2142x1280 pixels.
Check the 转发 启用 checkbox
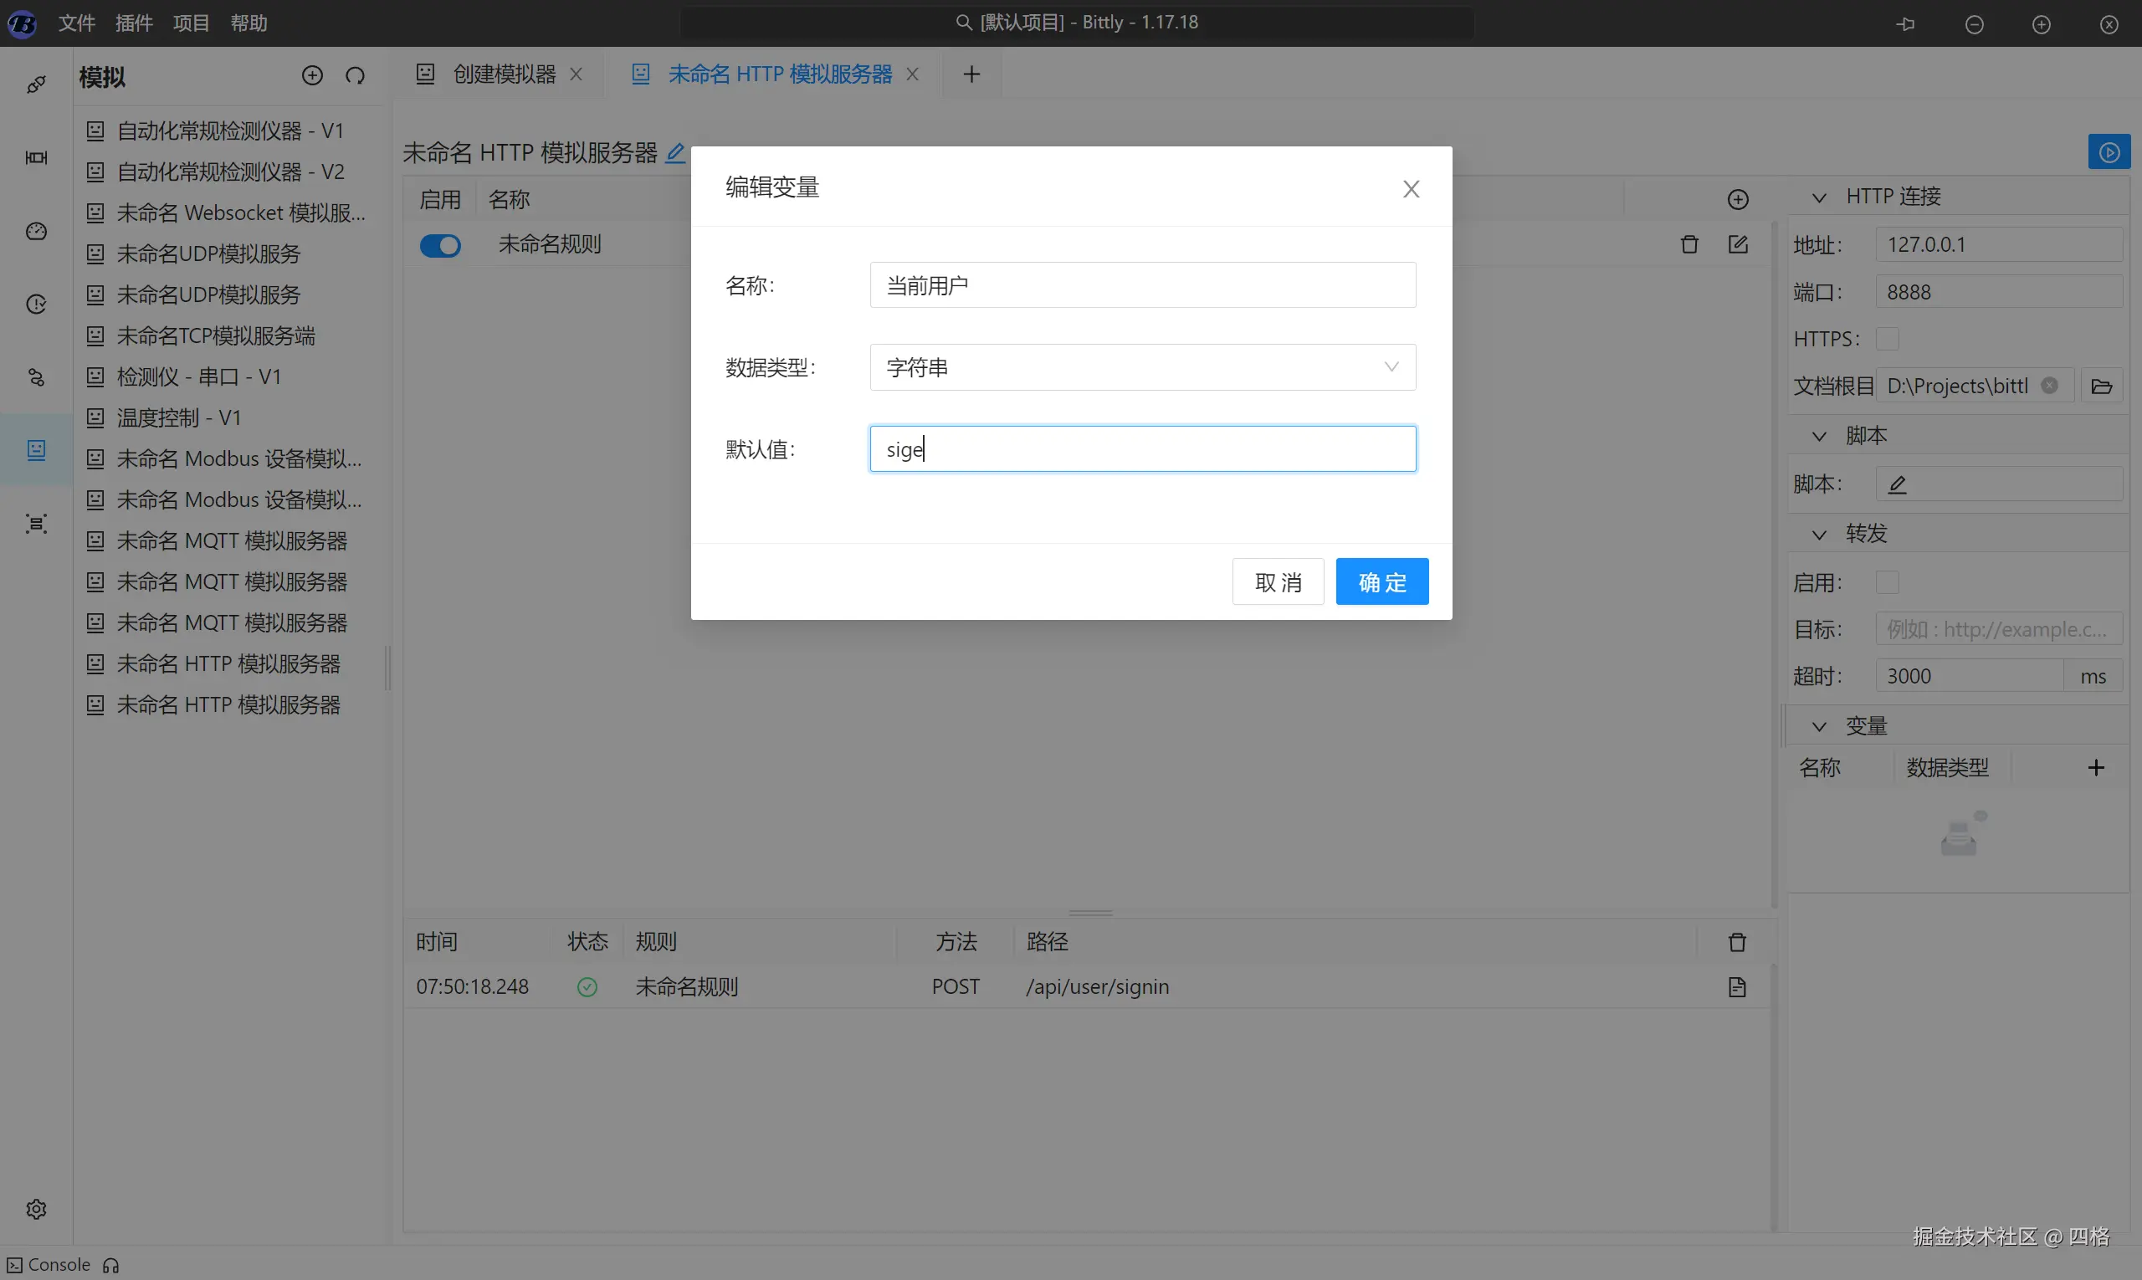[1887, 583]
